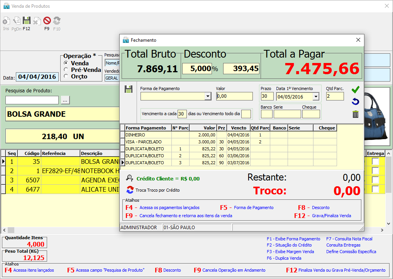The width and height of the screenshot is (393, 279).
Task: Open the Consulta Entregas link
Action: pyautogui.click(x=343, y=245)
